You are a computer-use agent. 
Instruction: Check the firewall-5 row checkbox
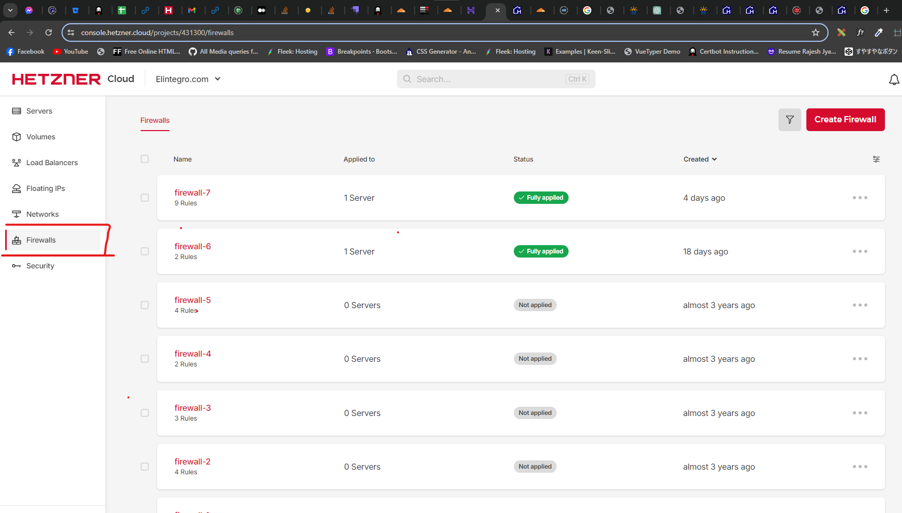point(145,305)
